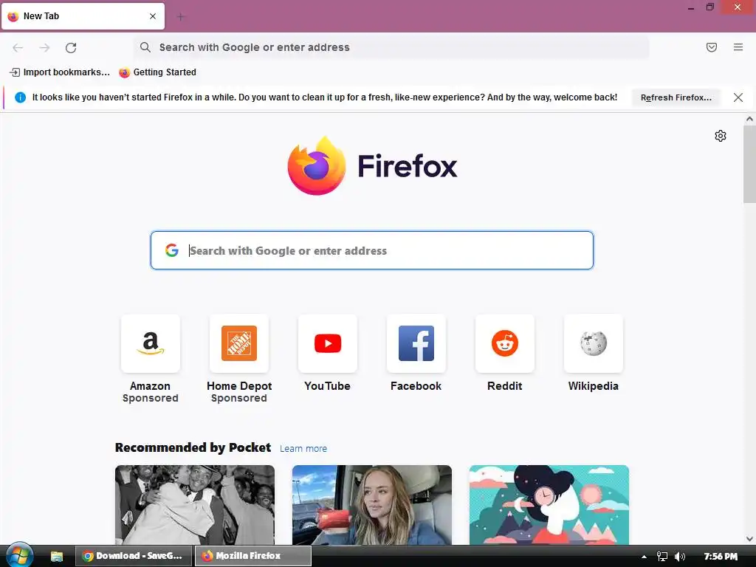The height and width of the screenshot is (567, 756).
Task: Click Mozilla Firefox taskbar button
Action: pyautogui.click(x=253, y=556)
